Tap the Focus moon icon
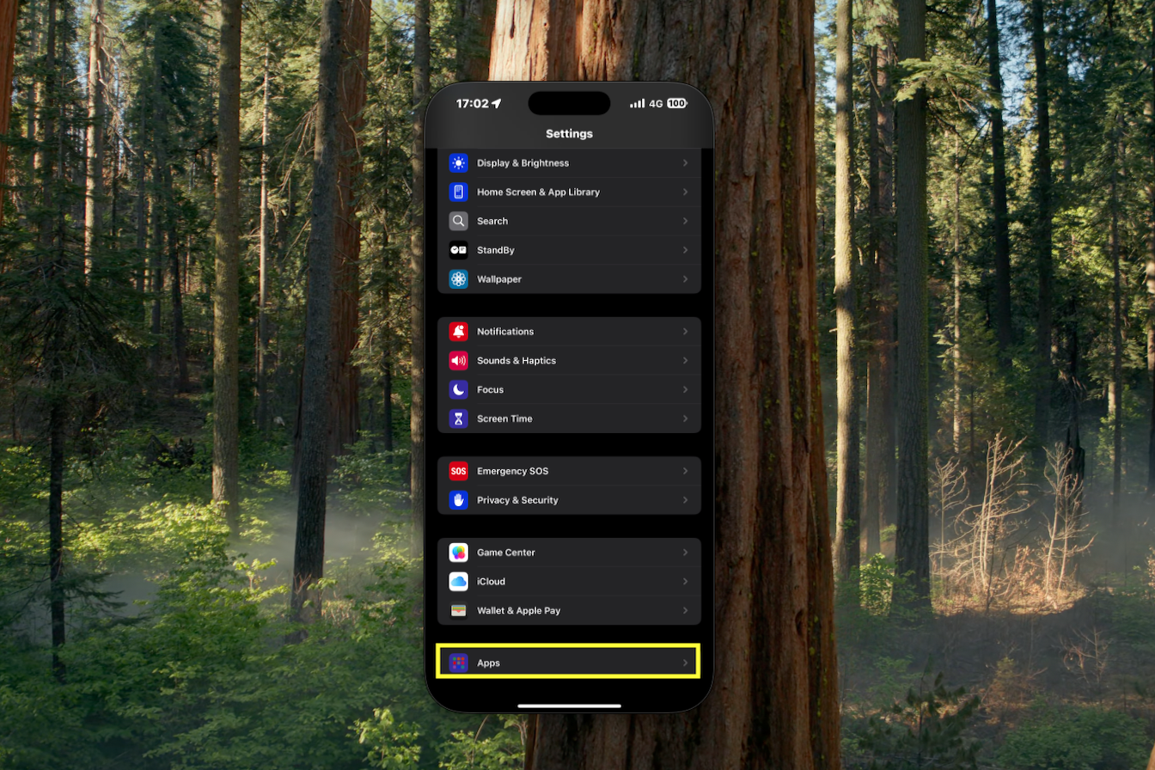The width and height of the screenshot is (1155, 770). 458,390
